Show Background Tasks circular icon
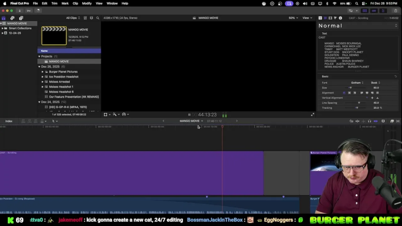This screenshot has height=226, width=402. 38,11
